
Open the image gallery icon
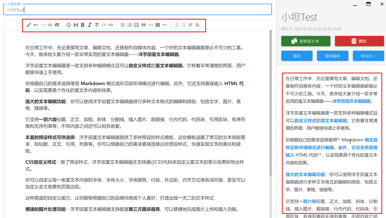(57, 25)
